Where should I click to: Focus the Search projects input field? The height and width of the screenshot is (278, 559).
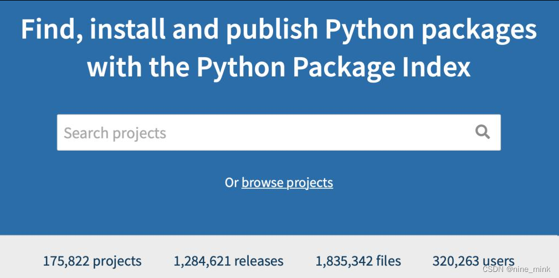(279, 132)
